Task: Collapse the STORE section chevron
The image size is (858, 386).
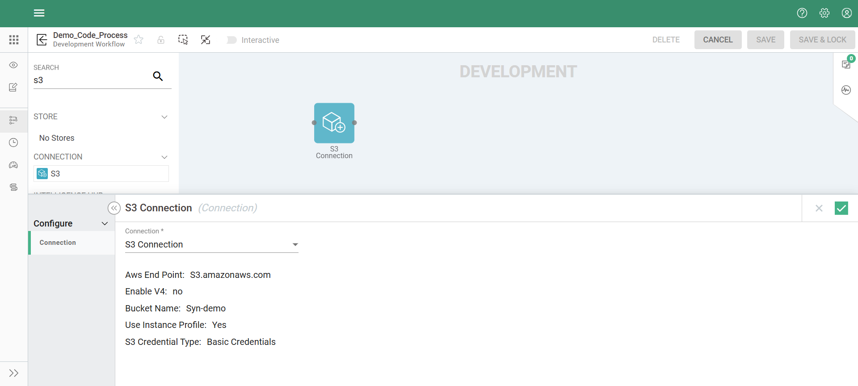Action: 164,117
